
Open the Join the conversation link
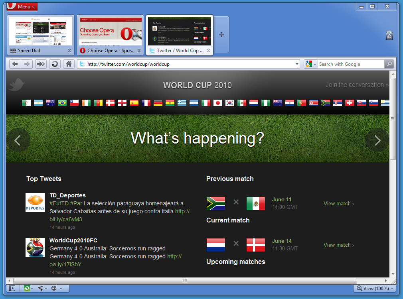click(x=356, y=85)
